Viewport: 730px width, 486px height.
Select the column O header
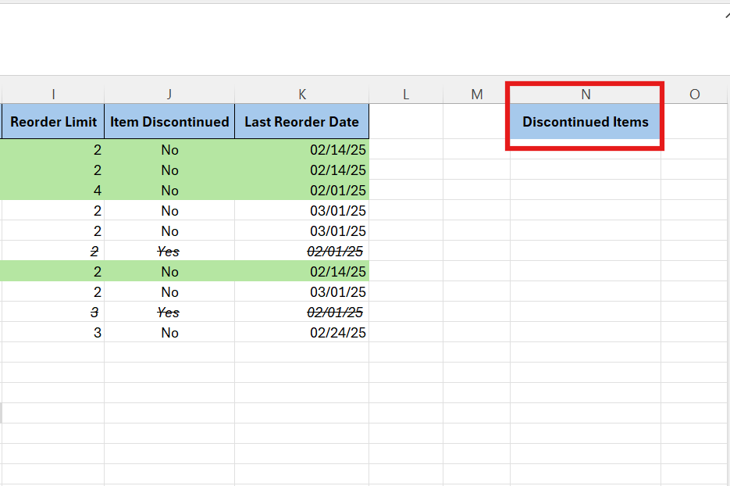(x=695, y=94)
